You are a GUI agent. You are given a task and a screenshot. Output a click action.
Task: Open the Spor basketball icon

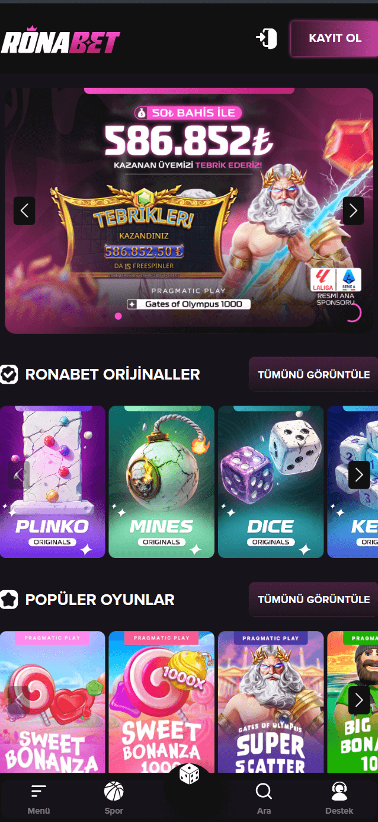(x=114, y=791)
